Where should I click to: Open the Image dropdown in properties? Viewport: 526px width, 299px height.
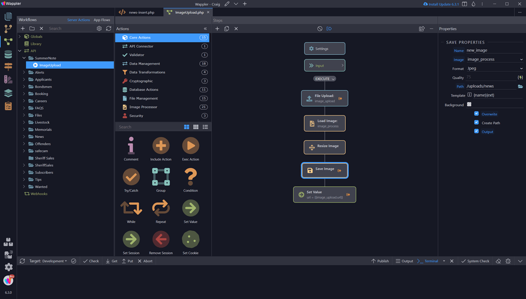(495, 59)
